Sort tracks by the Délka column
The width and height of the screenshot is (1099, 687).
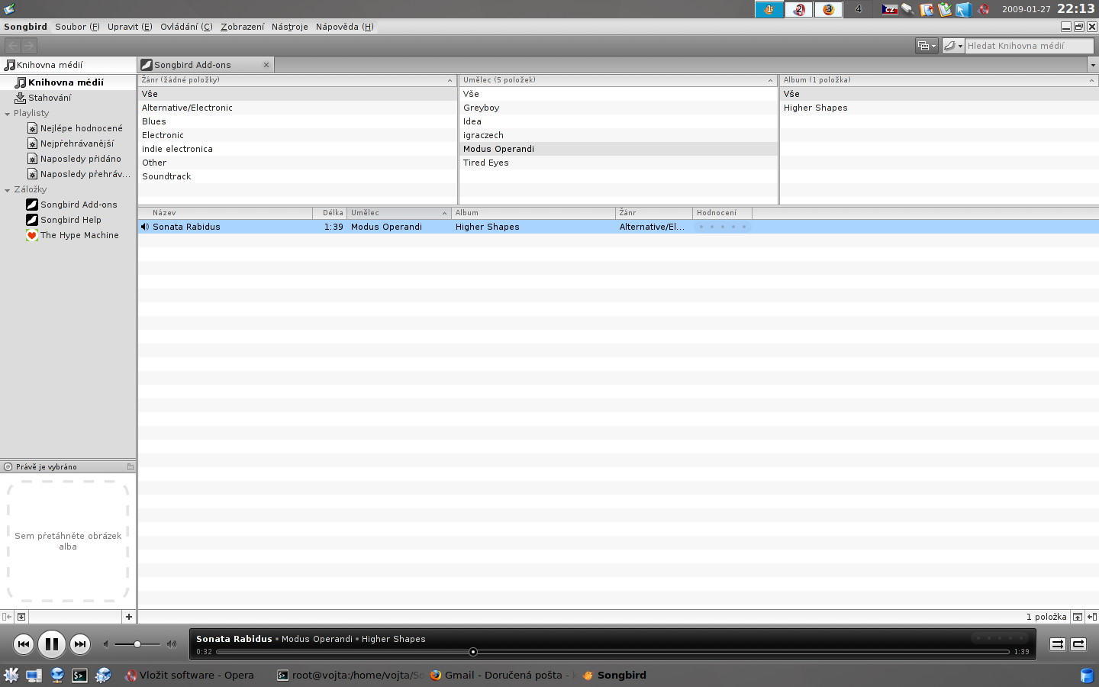330,213
